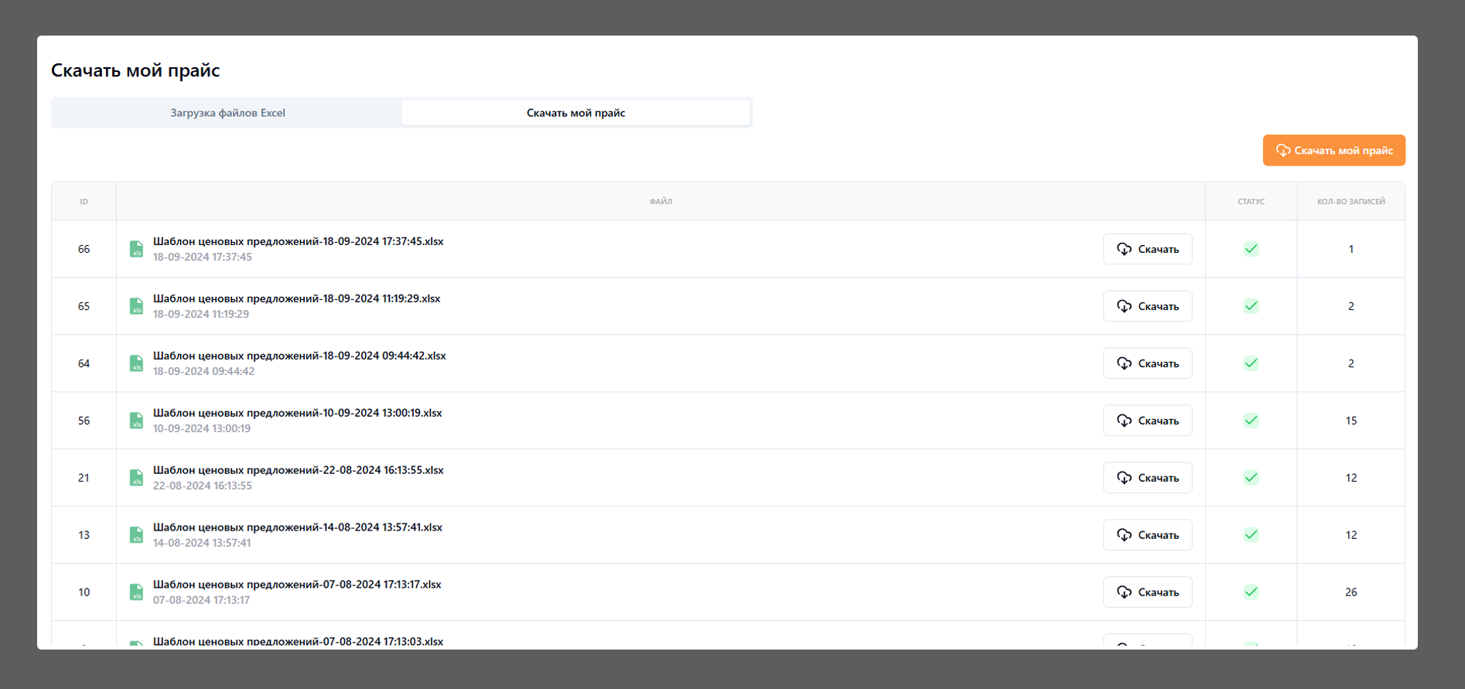The height and width of the screenshot is (689, 1465).
Task: Click file name ending 17:13:03.xlsx
Action: (298, 641)
